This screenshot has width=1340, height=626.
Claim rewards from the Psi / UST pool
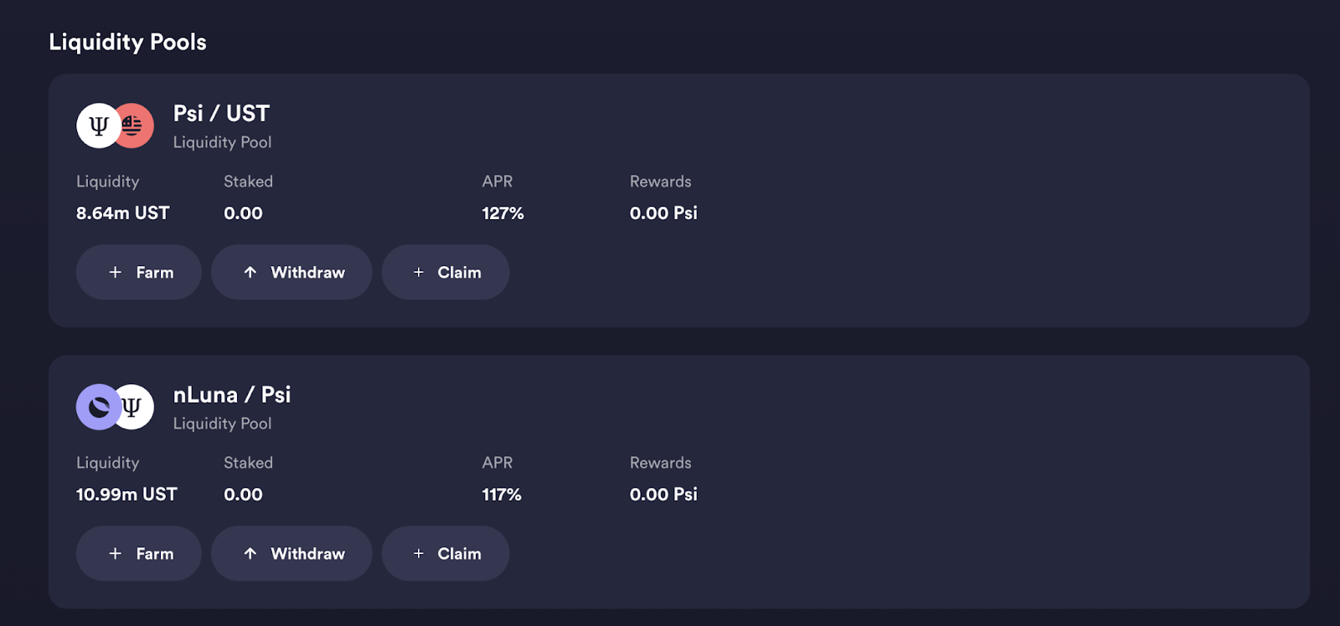pos(446,272)
